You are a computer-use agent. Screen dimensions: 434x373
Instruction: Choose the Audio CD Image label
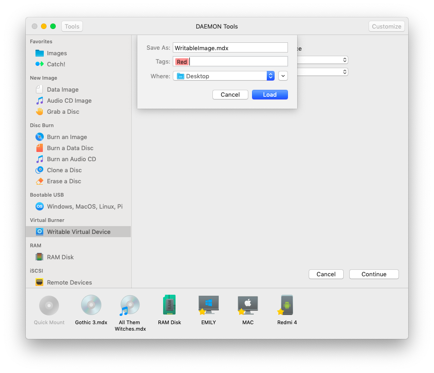tap(69, 101)
